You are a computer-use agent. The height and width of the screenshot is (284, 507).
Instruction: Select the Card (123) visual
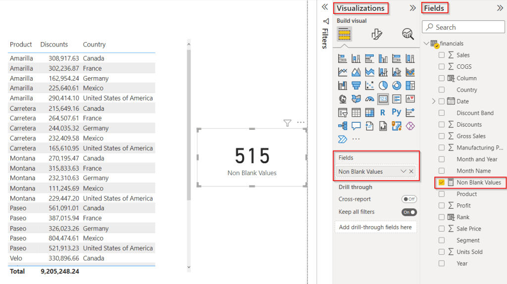[x=383, y=99]
